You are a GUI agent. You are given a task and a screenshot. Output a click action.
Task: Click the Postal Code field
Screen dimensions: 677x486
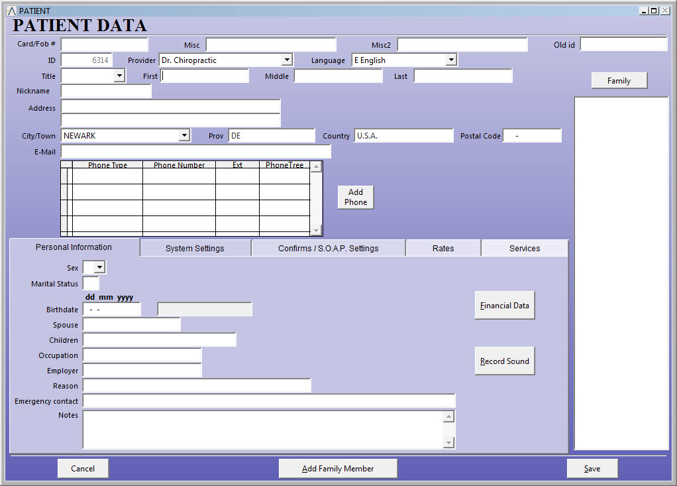pos(533,136)
